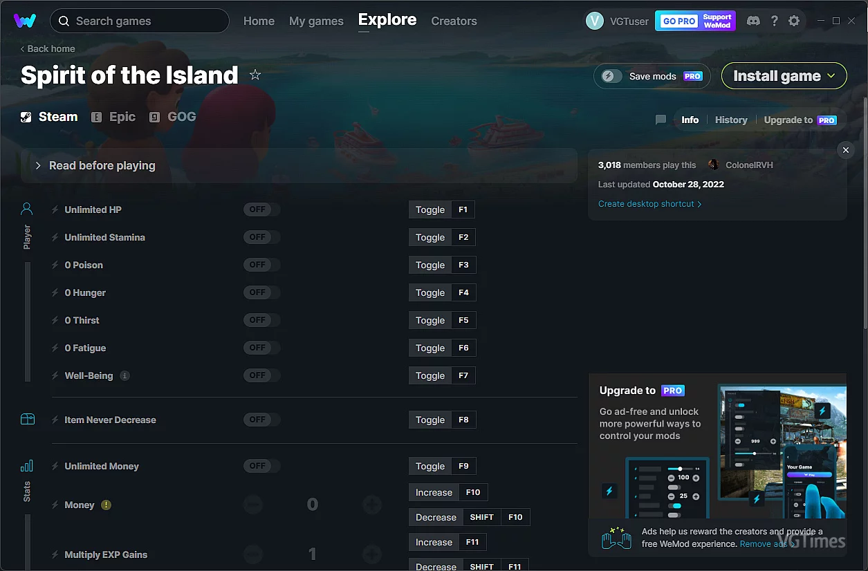Select the GOG platform tab
This screenshot has width=868, height=571.
(x=173, y=117)
